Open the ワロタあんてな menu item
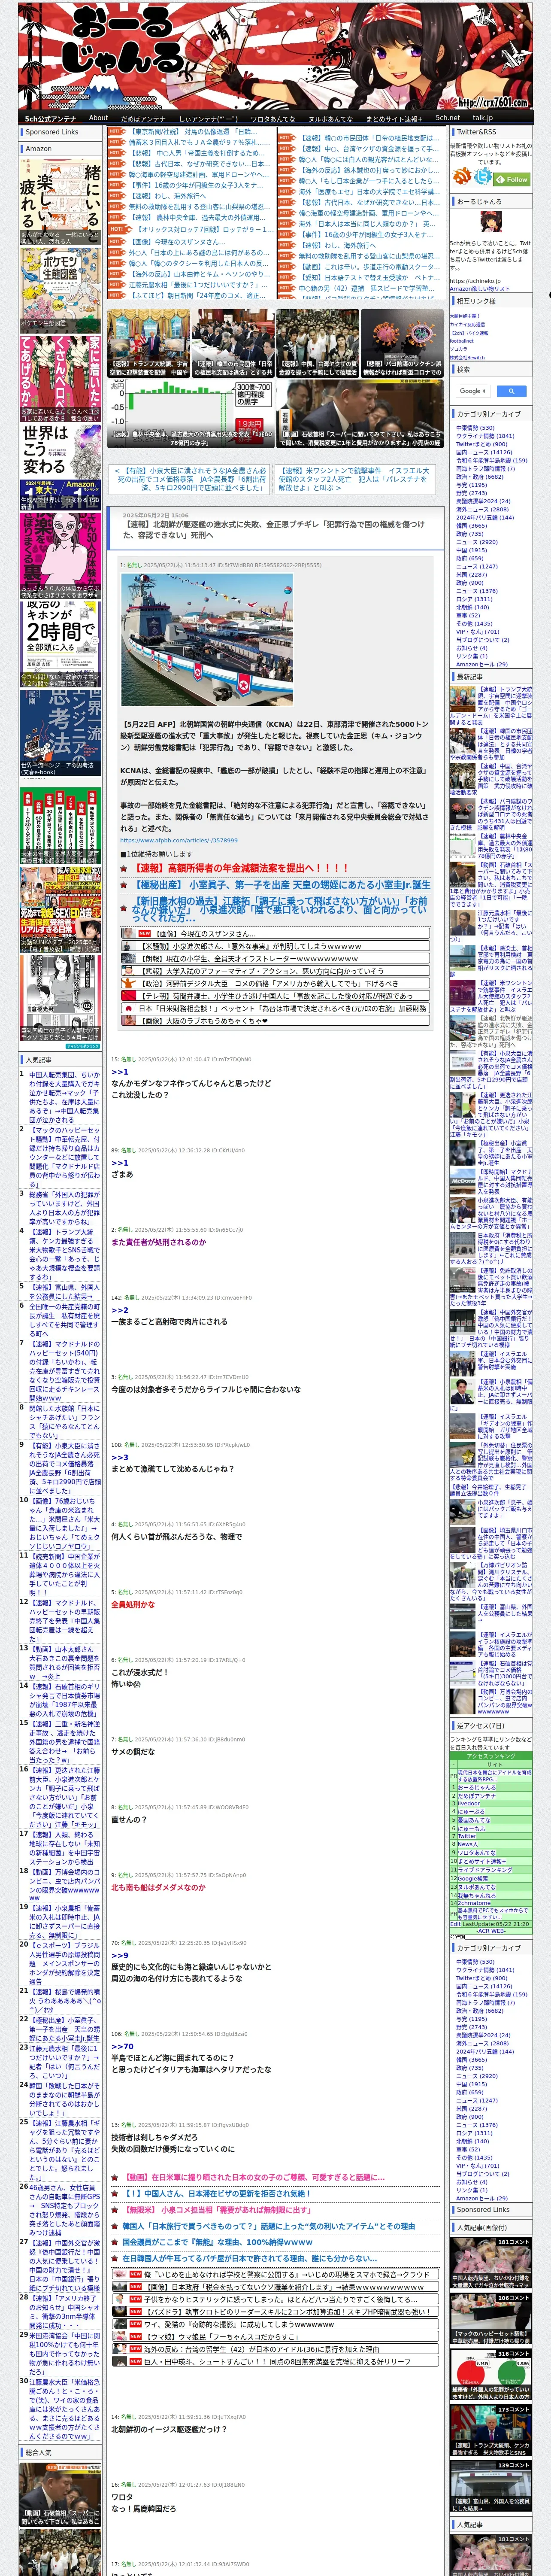The width and height of the screenshot is (551, 2576). pos(272,118)
